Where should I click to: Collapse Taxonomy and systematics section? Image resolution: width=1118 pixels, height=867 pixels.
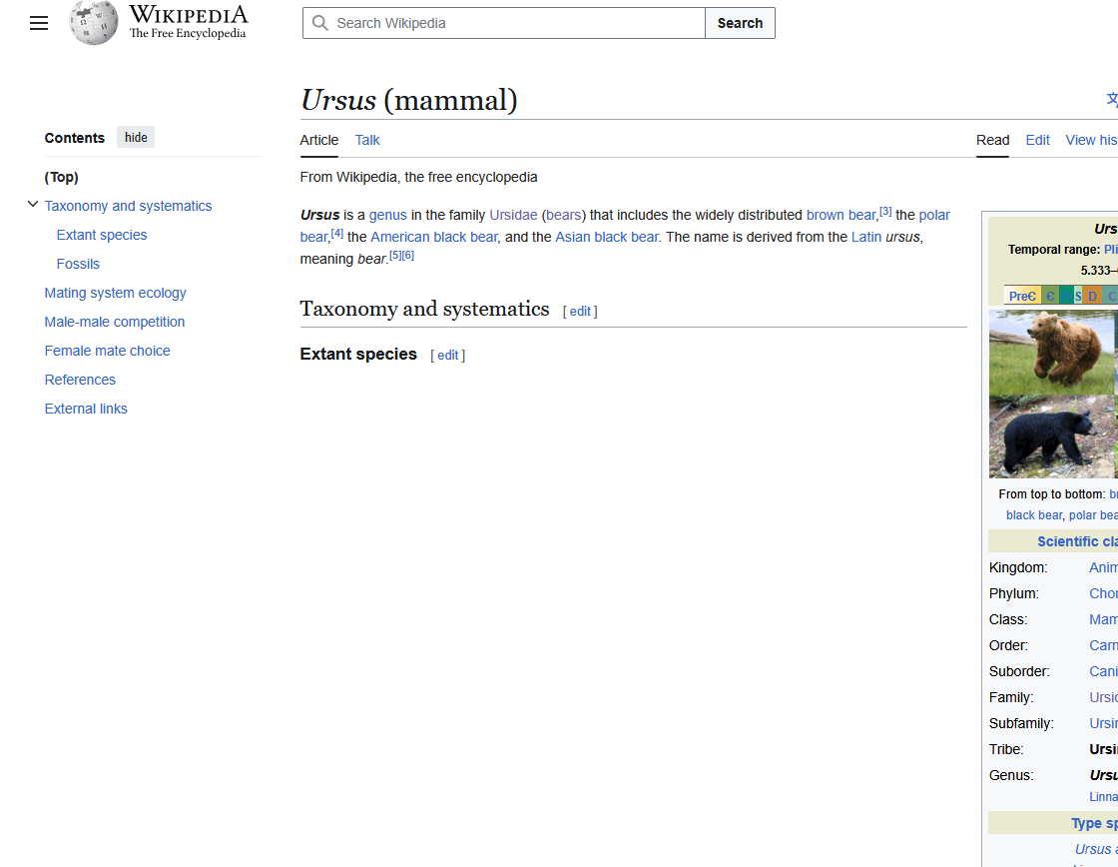[33, 205]
